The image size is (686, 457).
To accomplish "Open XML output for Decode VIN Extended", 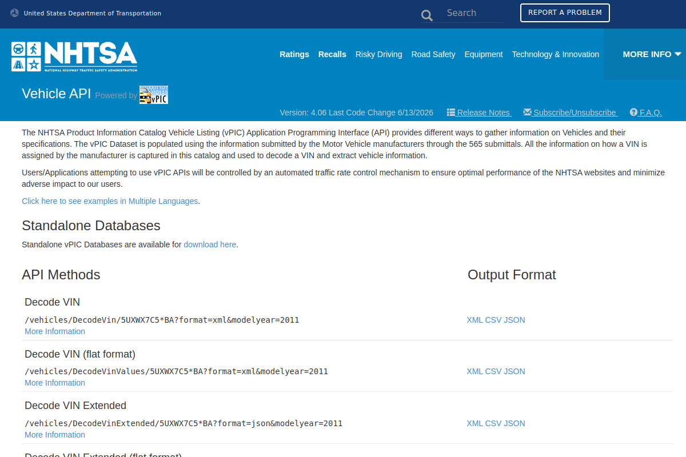I will (475, 423).
